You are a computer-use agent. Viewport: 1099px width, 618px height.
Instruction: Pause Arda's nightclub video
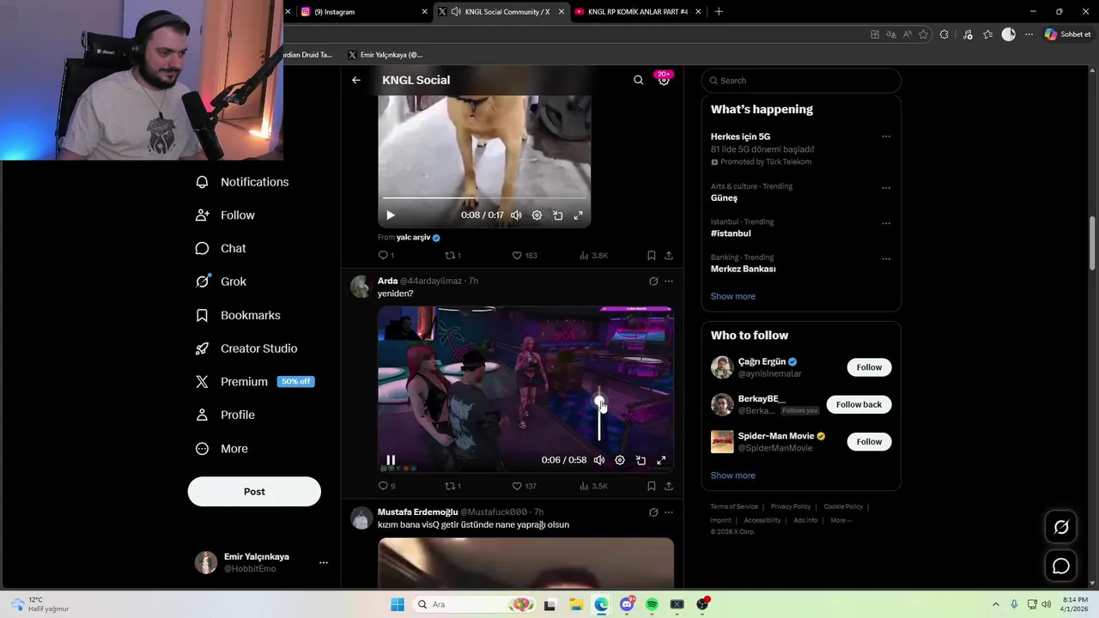click(x=391, y=460)
